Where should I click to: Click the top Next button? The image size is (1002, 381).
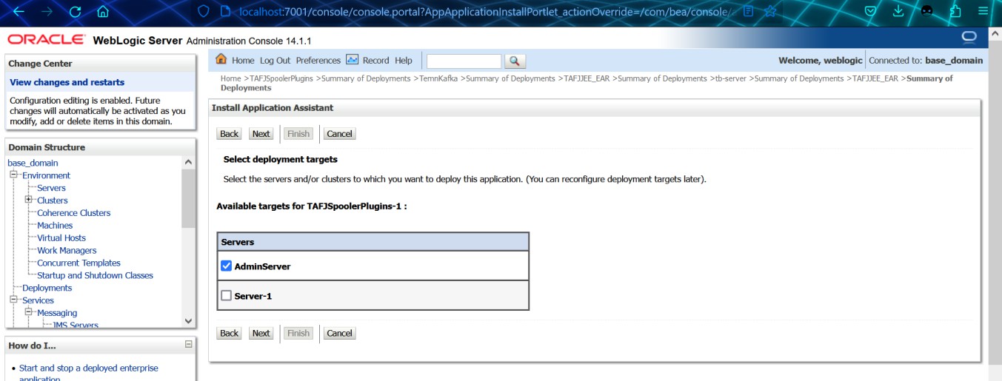point(261,134)
